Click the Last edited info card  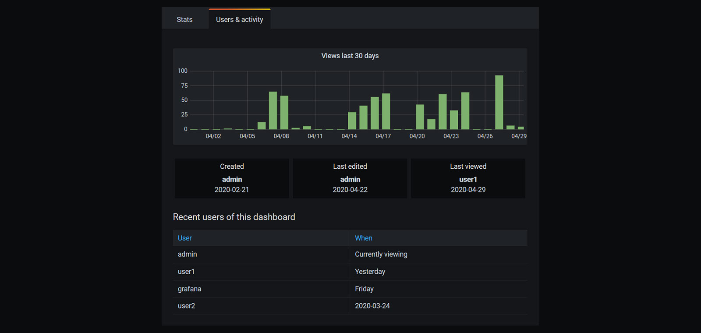pos(350,178)
